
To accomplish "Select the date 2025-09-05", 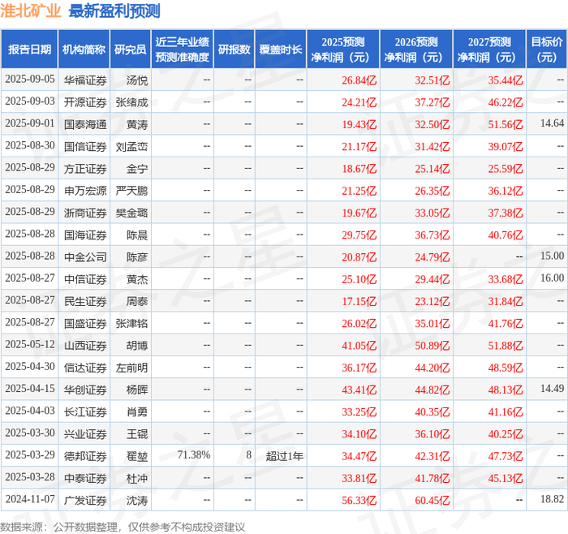I will [x=30, y=80].
